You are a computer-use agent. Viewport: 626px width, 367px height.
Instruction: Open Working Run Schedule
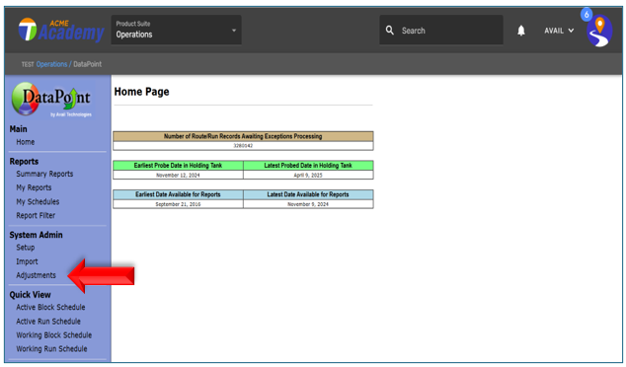tap(51, 348)
